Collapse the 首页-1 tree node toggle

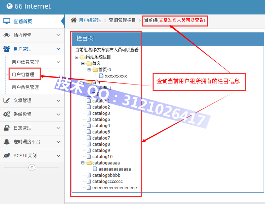(x=89, y=70)
